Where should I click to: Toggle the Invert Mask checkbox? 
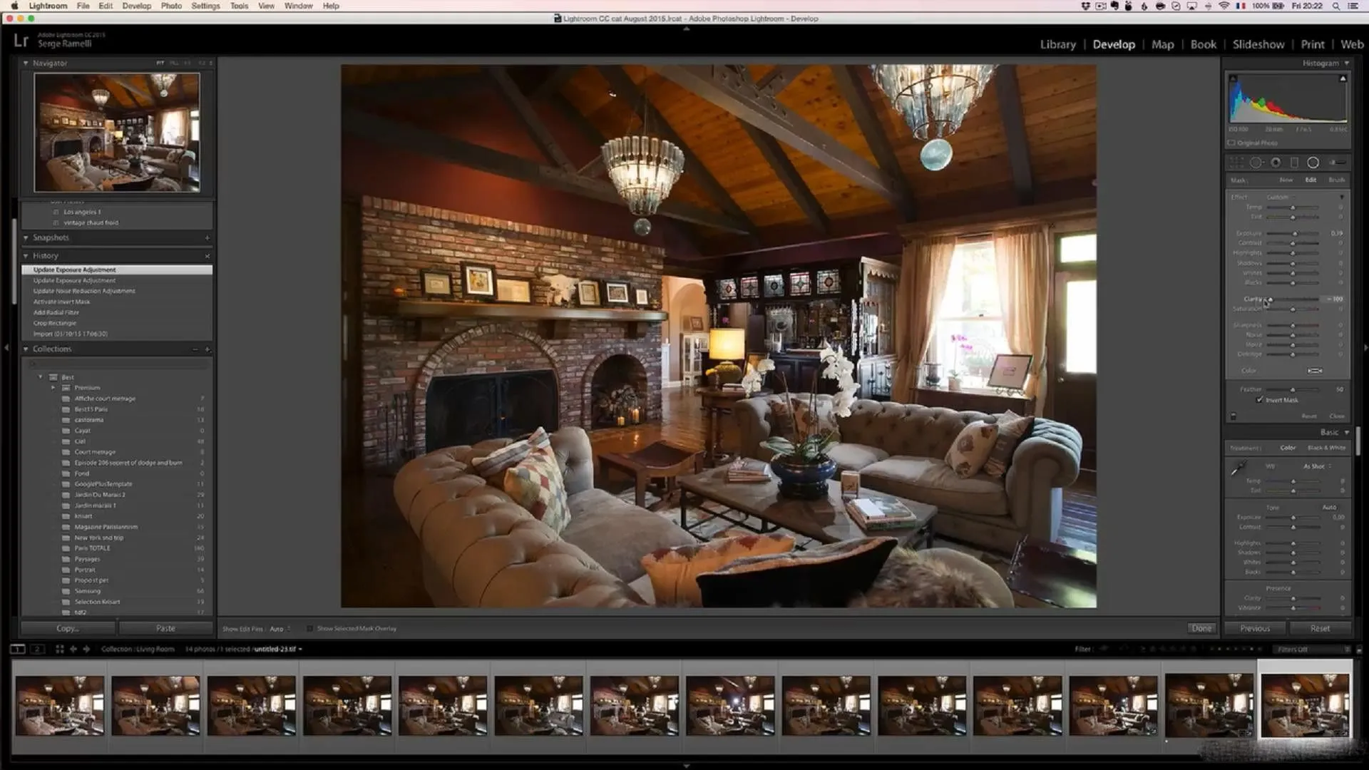[x=1259, y=399]
